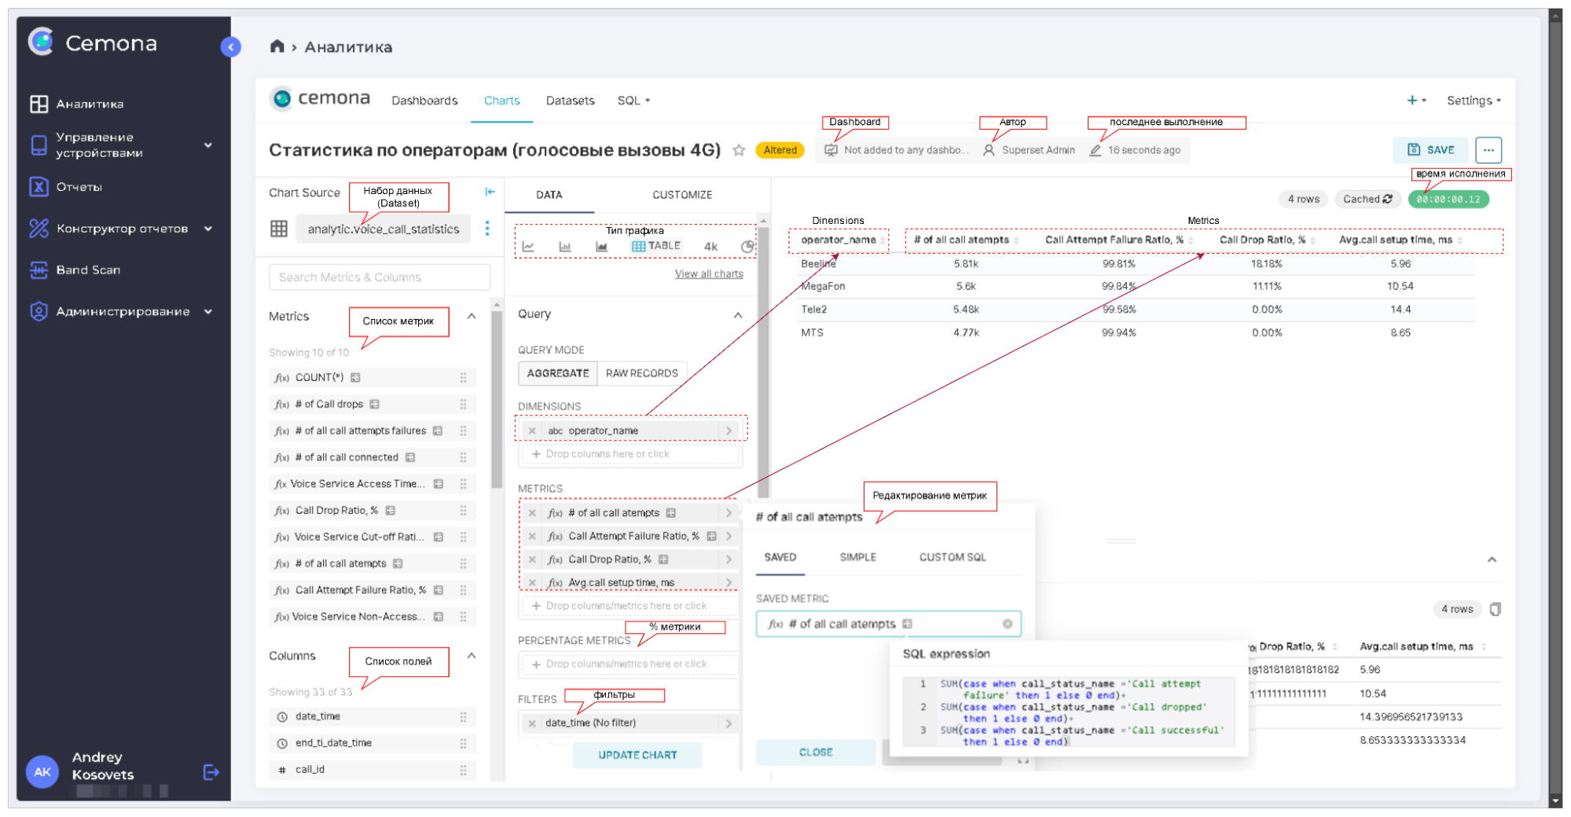Go to home via breadcrumb house icon

[277, 46]
